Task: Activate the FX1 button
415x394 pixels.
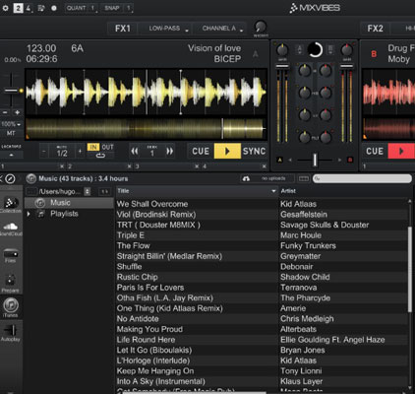Action: click(123, 29)
